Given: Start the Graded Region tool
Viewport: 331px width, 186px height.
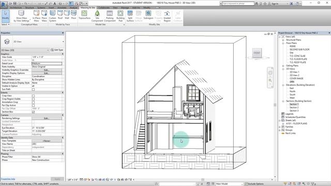Looking at the screenshot, I should coord(167,16).
